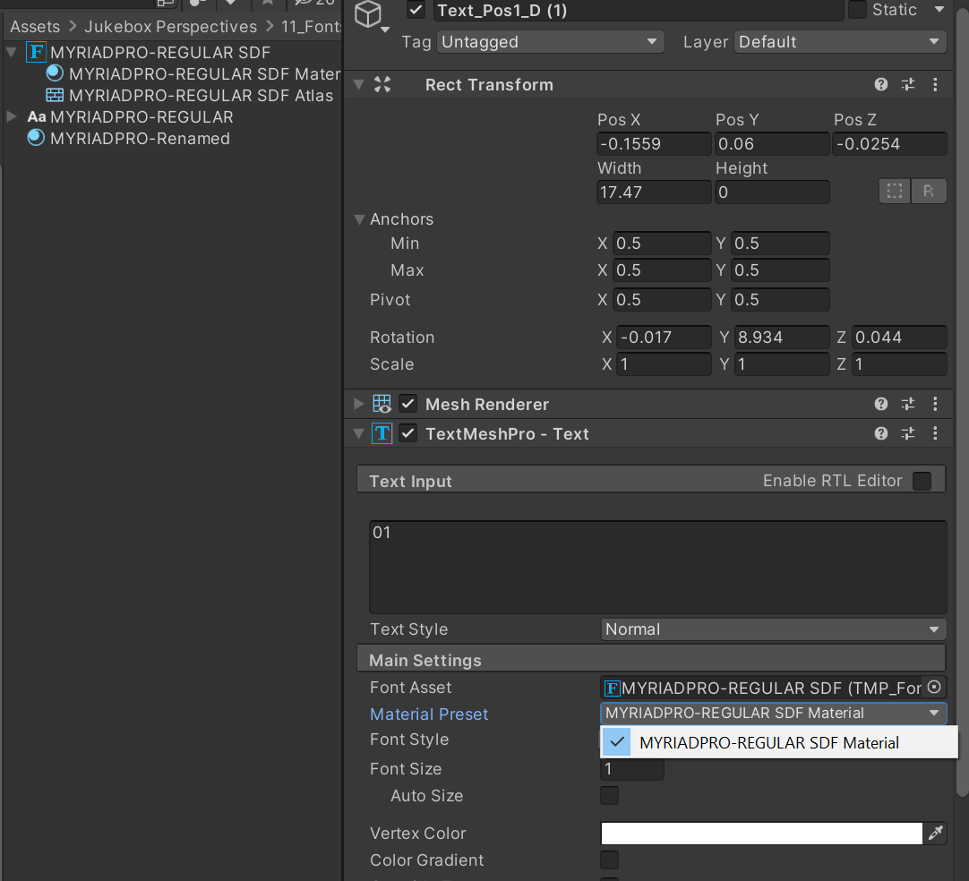The height and width of the screenshot is (881, 969).
Task: Collapse the Anchors foldout
Action: [x=360, y=218]
